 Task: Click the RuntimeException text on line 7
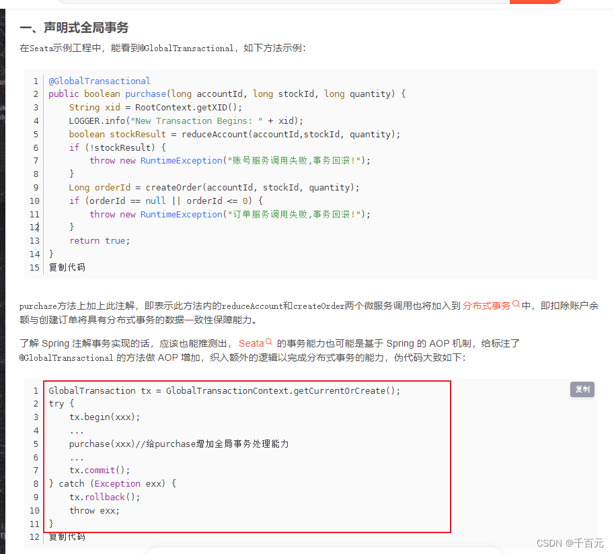(182, 160)
